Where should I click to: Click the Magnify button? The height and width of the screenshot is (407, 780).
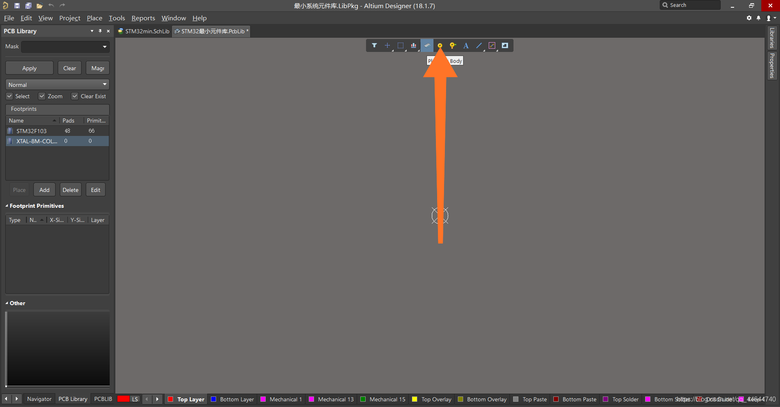(97, 68)
